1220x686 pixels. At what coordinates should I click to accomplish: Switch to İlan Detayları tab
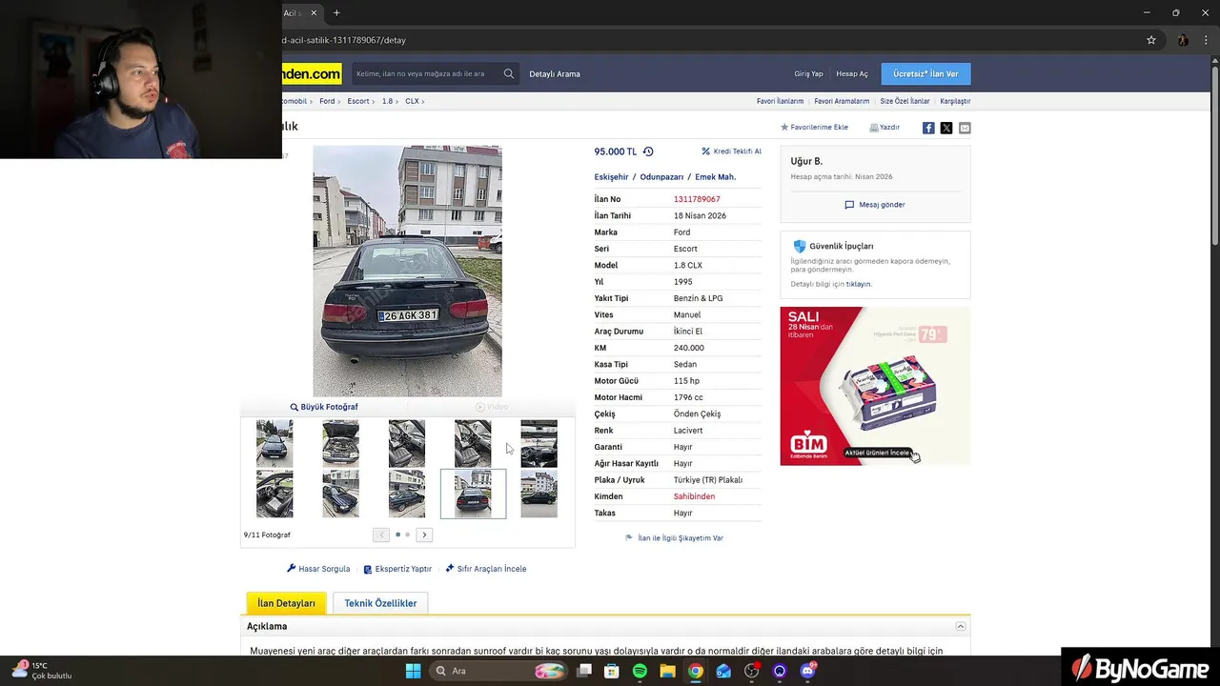(286, 603)
